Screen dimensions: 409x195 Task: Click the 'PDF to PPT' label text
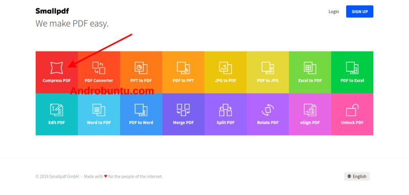(x=184, y=80)
